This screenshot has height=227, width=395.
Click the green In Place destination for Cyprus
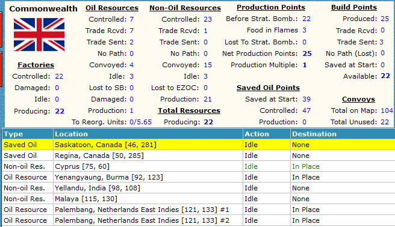(306, 166)
